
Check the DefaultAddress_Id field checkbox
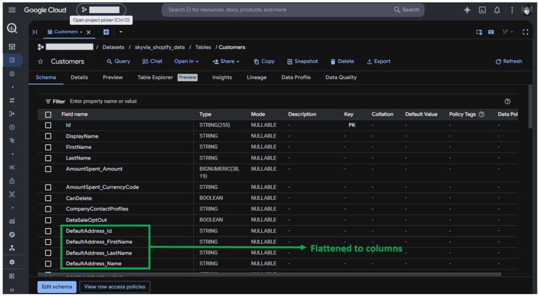point(48,231)
